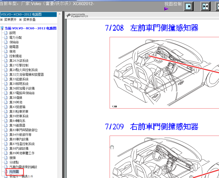
Task: Open 集89其他車體工作 in the tree
Action: tap(22, 153)
